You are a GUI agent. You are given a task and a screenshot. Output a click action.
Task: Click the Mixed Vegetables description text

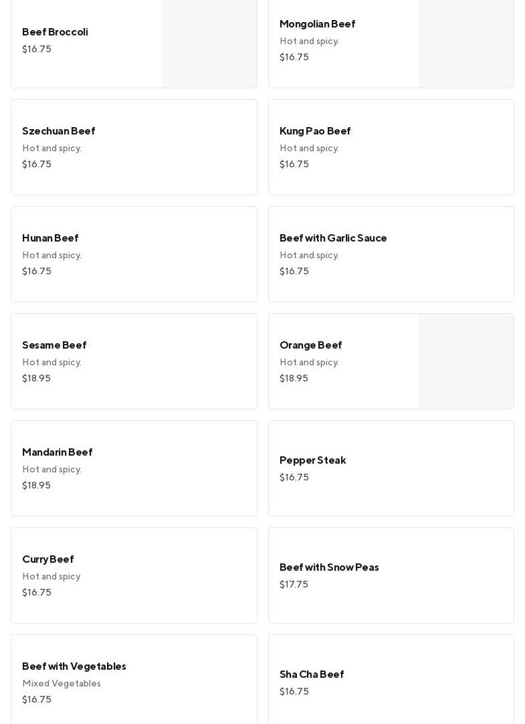62,684
